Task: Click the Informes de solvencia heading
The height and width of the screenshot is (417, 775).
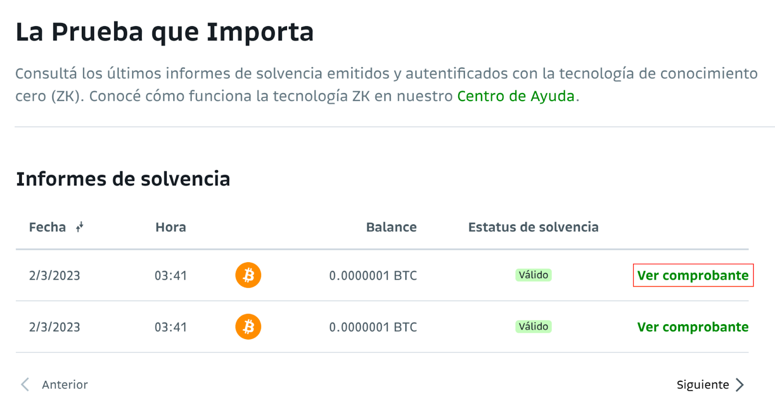Action: click(x=123, y=179)
